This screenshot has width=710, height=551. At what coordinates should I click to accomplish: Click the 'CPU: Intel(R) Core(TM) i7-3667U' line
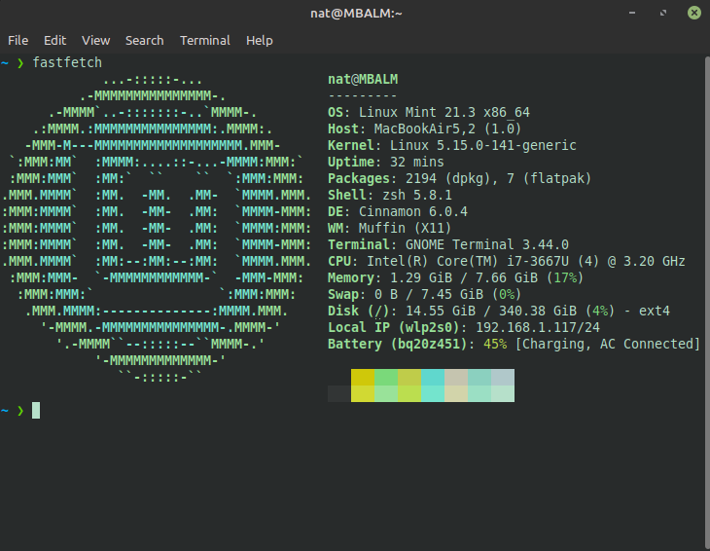point(506,262)
